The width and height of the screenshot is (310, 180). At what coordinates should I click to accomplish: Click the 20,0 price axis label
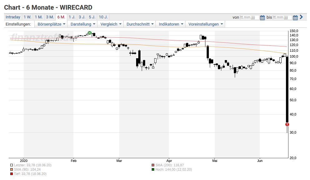(293, 158)
